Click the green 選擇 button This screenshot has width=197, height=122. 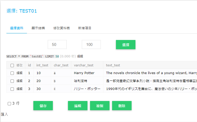(126, 45)
